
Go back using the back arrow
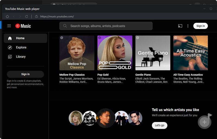click(x=14, y=16)
